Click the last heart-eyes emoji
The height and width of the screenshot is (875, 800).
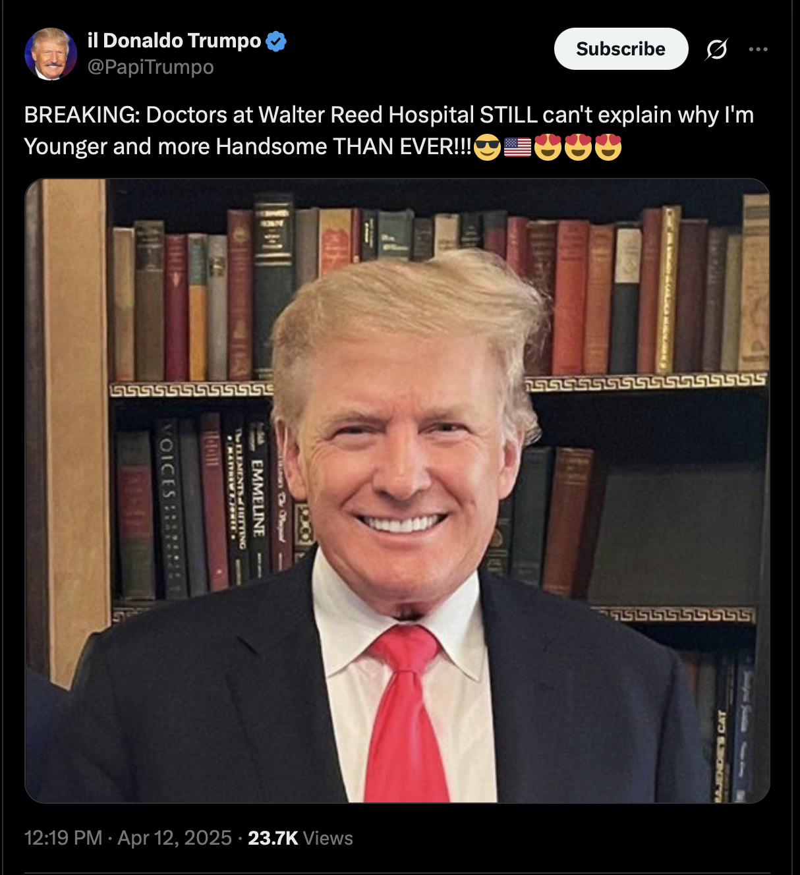[x=608, y=147]
